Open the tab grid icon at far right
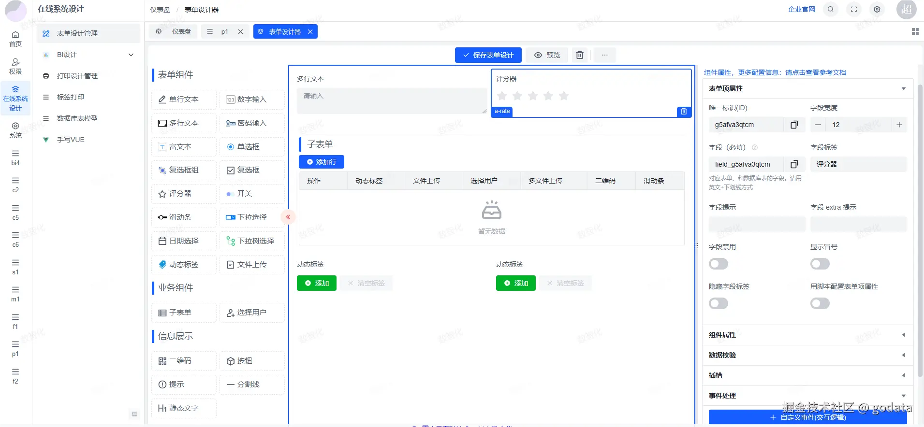 915,31
